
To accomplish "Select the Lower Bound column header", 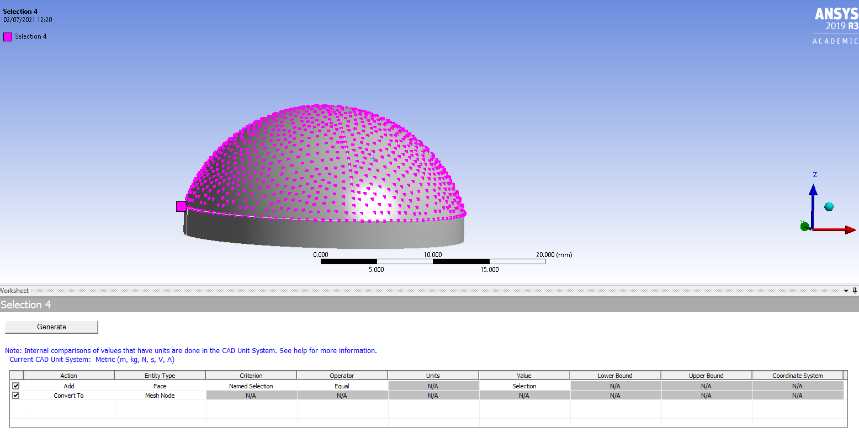I will 616,376.
